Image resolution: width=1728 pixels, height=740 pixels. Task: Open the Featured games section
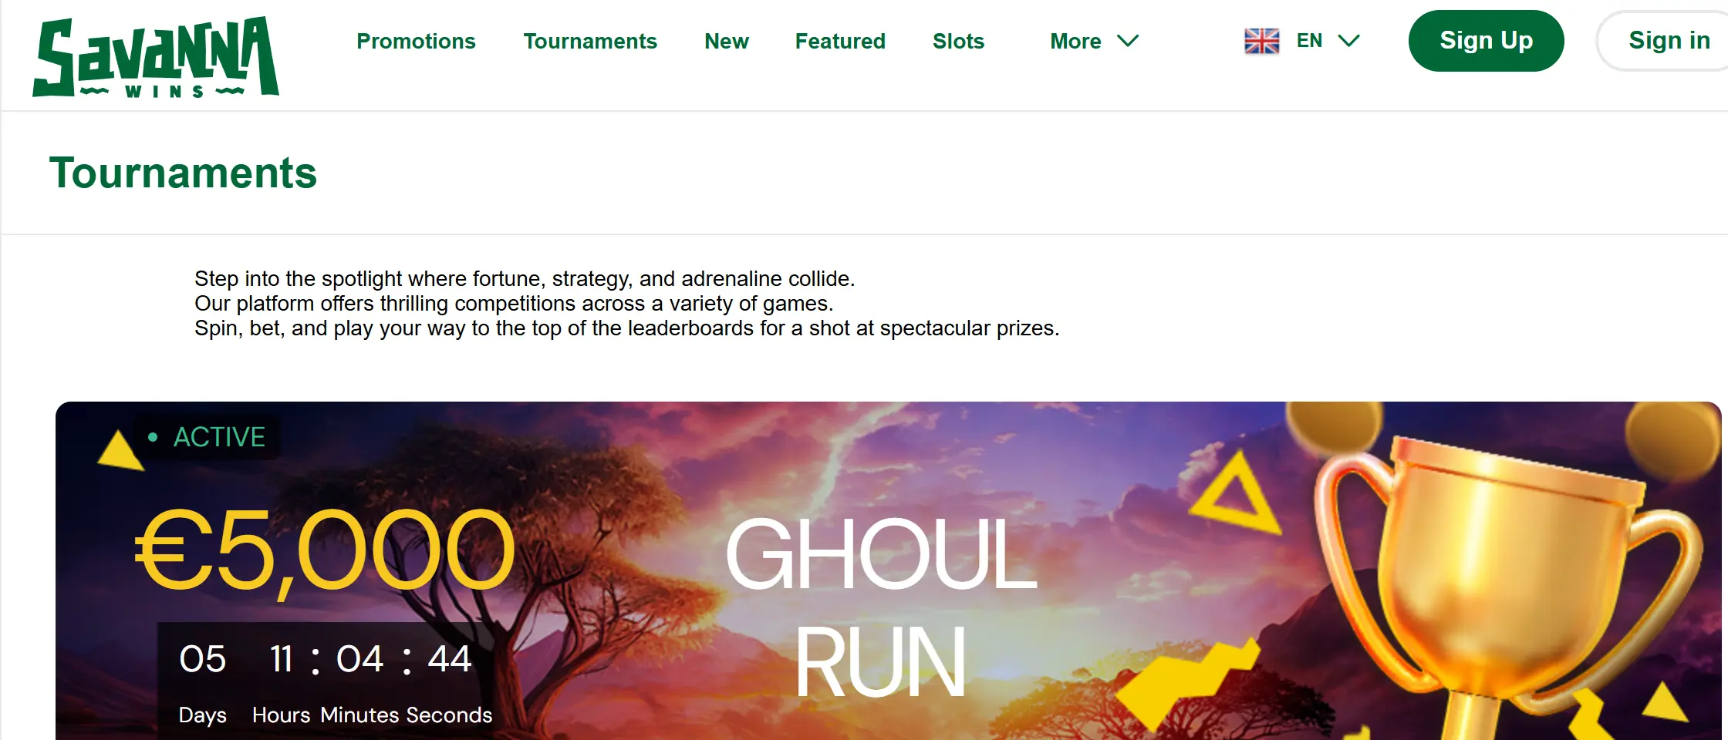(840, 41)
